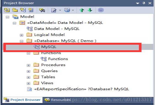Click the Functions diagram icon
155x105 pixels.
tap(43, 59)
